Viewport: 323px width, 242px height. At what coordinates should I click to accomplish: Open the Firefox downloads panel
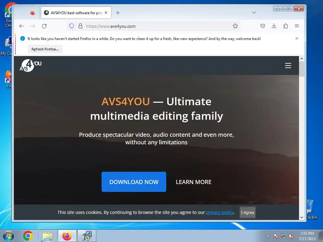274,26
